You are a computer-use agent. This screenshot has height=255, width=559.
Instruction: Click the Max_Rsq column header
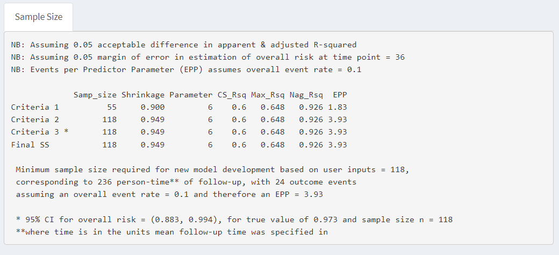(x=268, y=95)
